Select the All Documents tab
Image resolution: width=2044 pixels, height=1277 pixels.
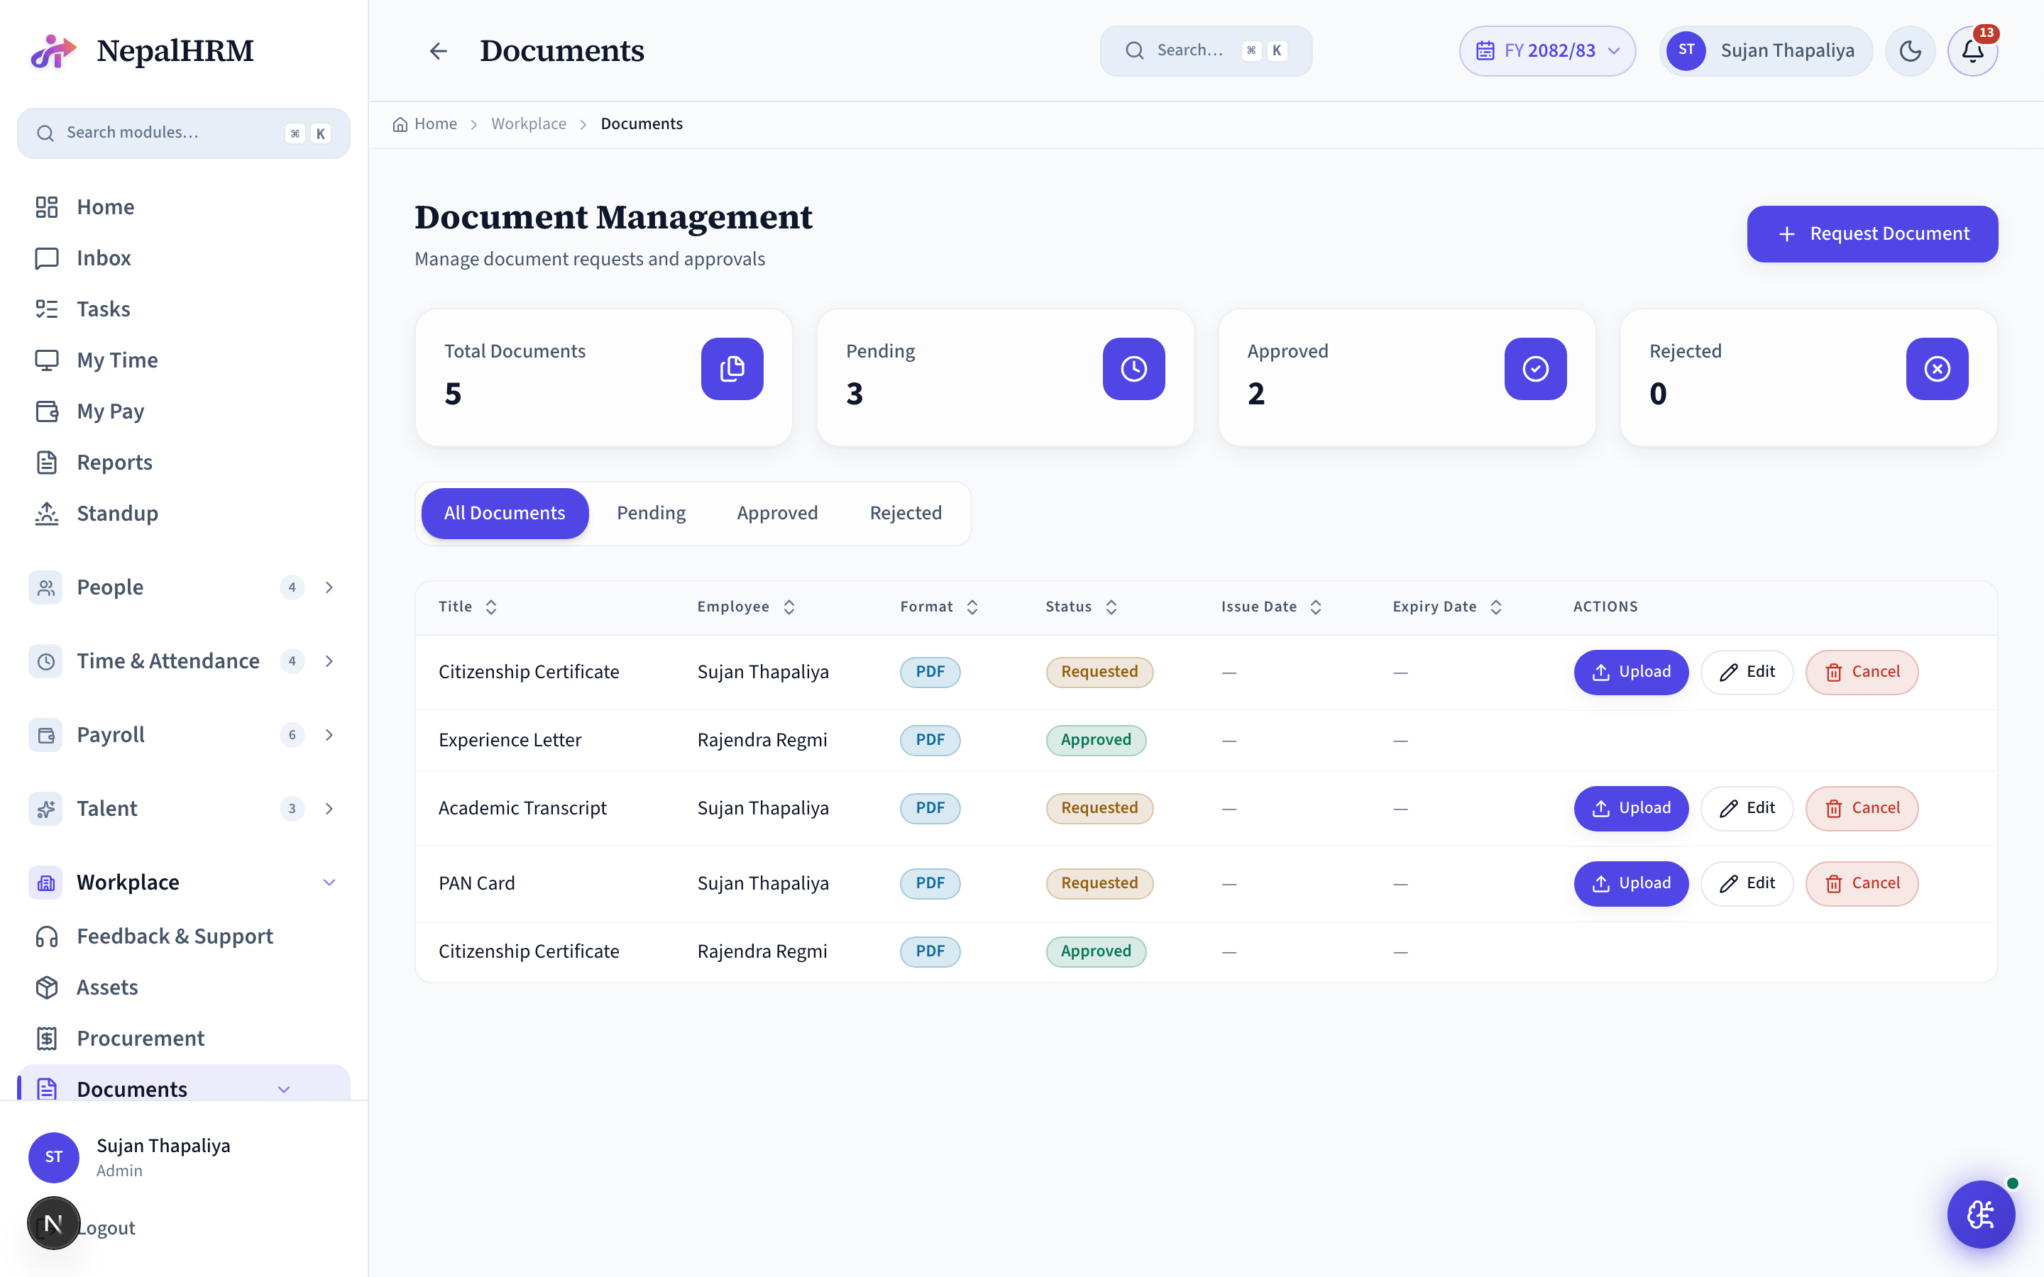(x=504, y=514)
